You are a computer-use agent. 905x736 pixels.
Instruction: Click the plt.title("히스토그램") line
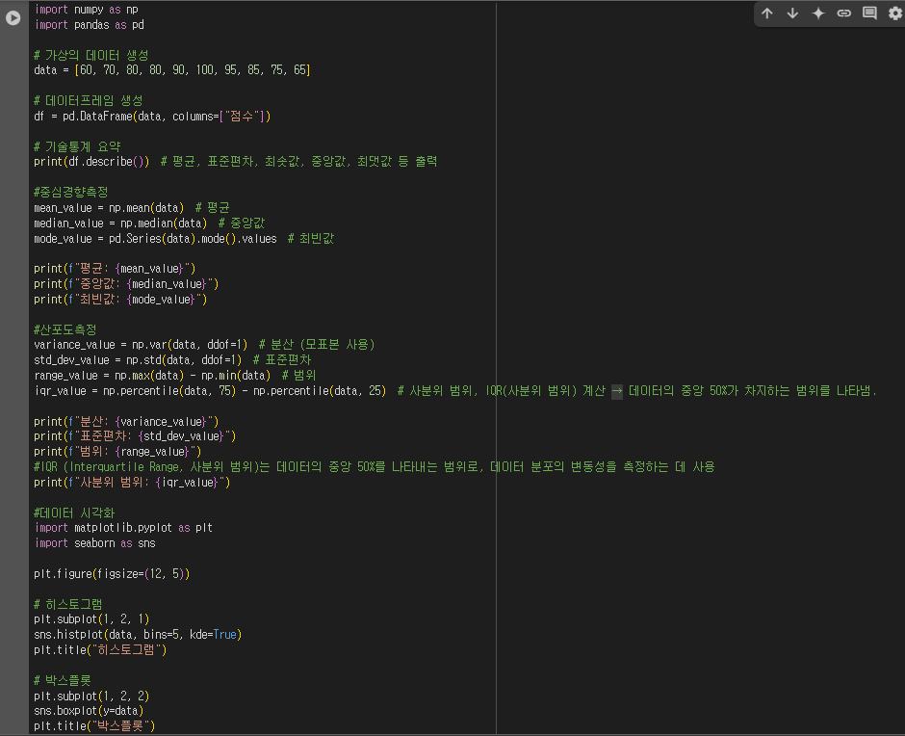pos(100,650)
